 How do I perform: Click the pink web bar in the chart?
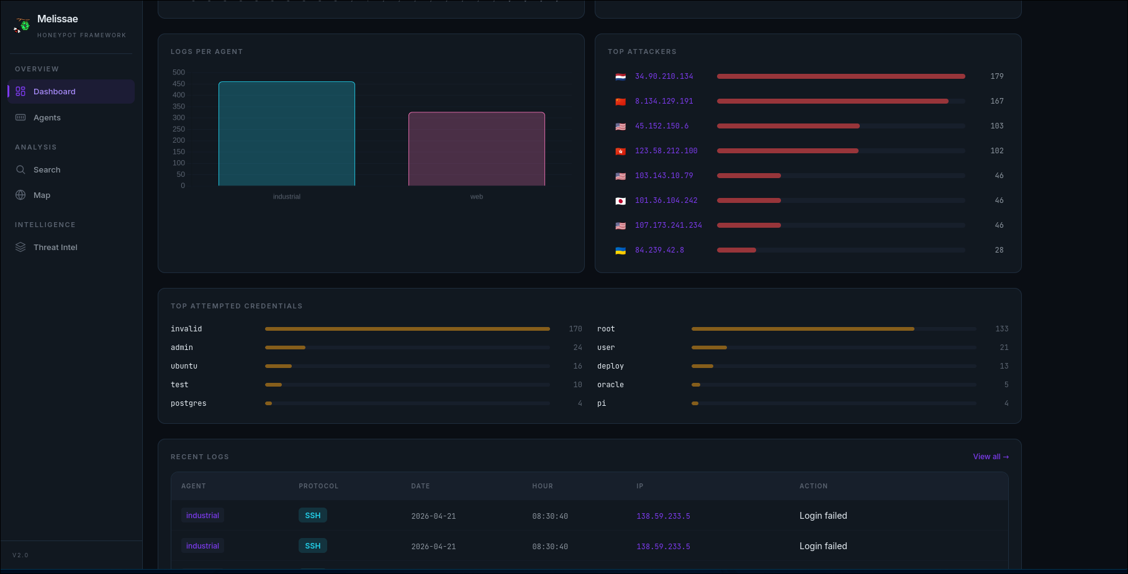[x=477, y=149]
